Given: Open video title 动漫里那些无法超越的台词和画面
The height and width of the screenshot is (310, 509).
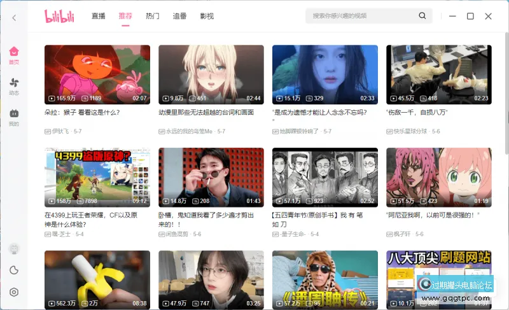Looking at the screenshot, I should pyautogui.click(x=206, y=113).
